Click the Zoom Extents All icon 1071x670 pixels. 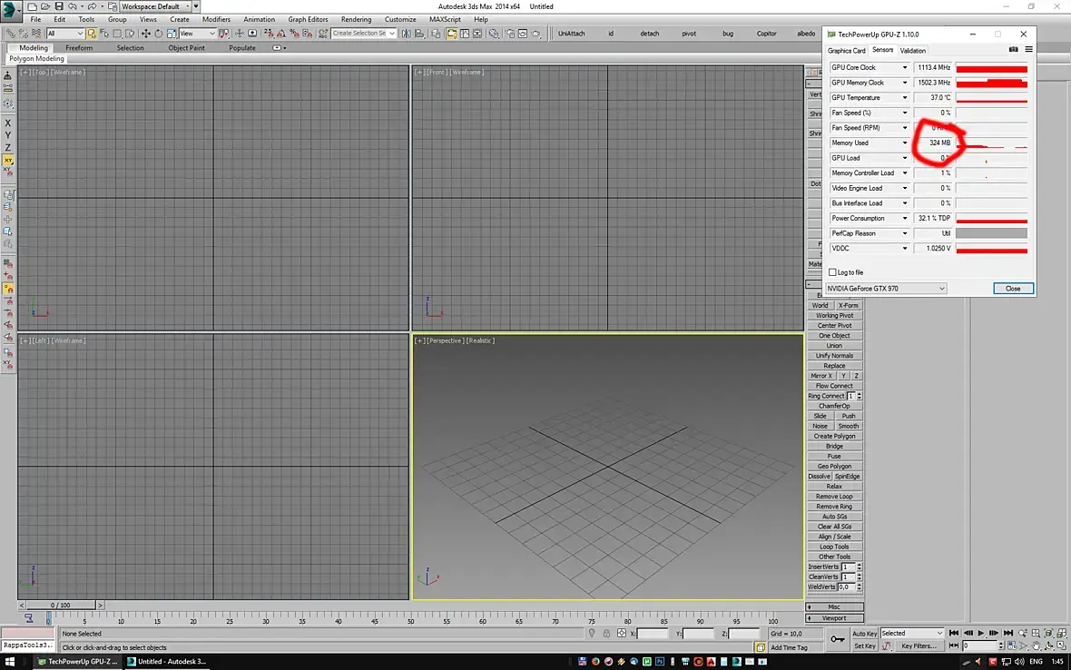[x=1062, y=633]
